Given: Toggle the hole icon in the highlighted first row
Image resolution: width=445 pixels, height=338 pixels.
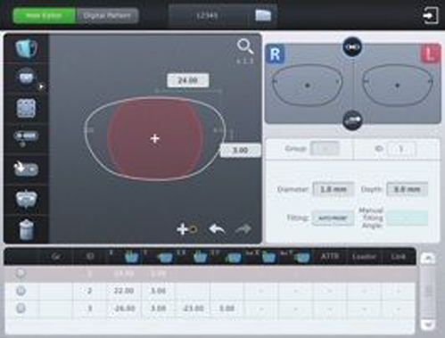Looking at the screenshot, I should click(21, 273).
